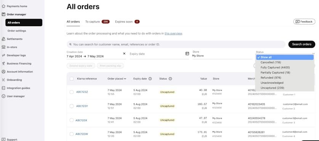This screenshot has width=319, height=141.
Task: Select Show all in Status dropdown
Action: [285, 58]
